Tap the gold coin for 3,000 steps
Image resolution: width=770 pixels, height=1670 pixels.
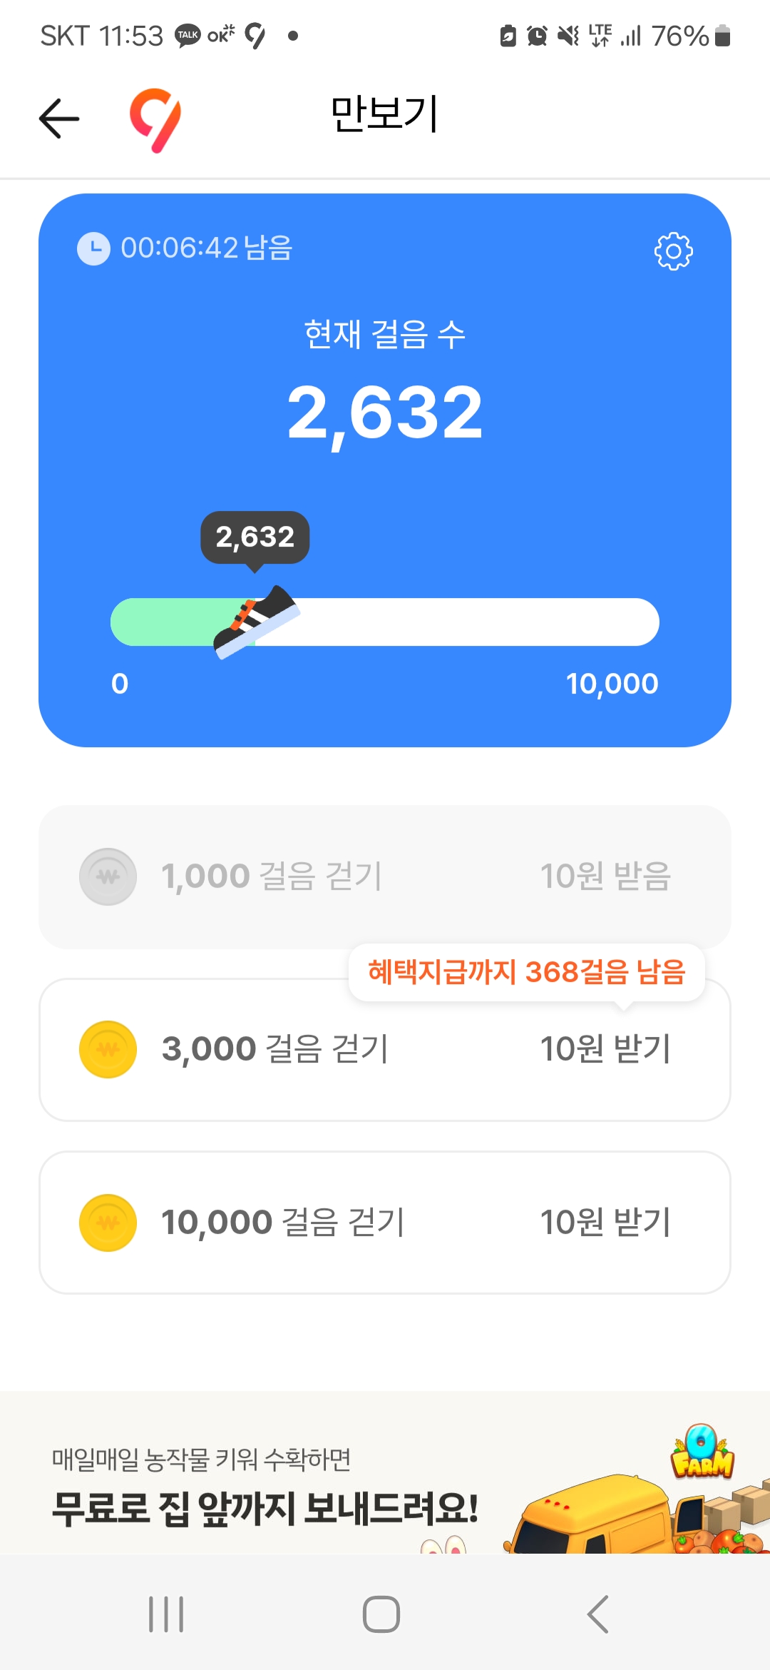coord(108,1050)
